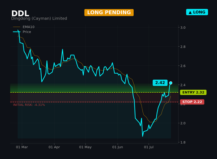This screenshot has height=159, width=217.
Task: Click the STOP 2.22 price label
Action: pyautogui.click(x=192, y=102)
